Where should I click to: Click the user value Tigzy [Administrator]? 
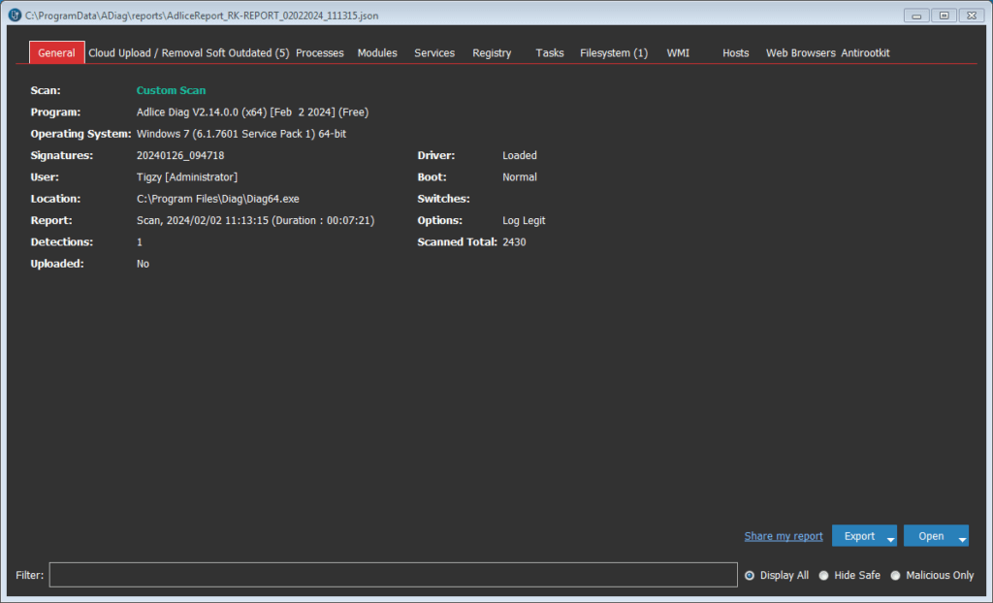[187, 176]
